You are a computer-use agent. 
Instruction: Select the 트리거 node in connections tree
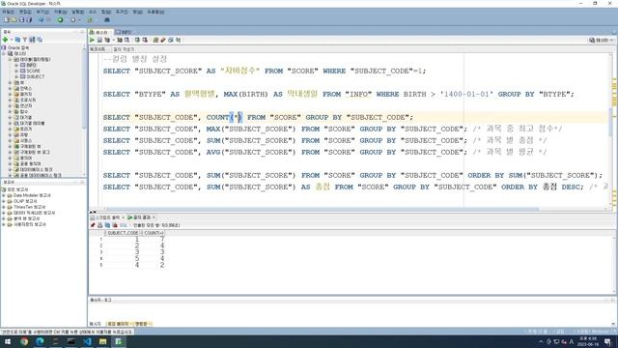point(26,129)
